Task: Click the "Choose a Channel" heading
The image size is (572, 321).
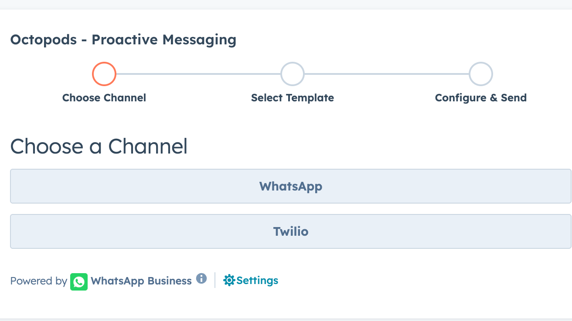Action: tap(99, 147)
